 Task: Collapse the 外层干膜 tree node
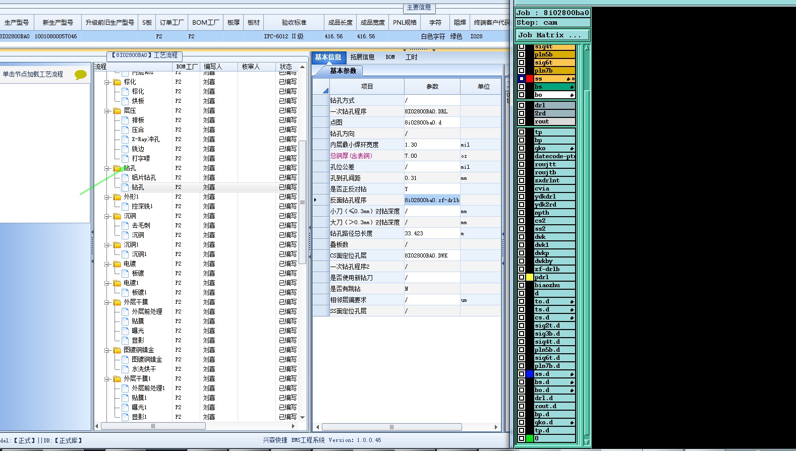[x=107, y=302]
